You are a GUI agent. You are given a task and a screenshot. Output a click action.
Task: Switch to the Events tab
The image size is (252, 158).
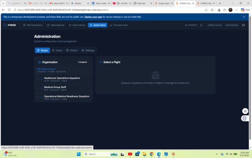72,50
